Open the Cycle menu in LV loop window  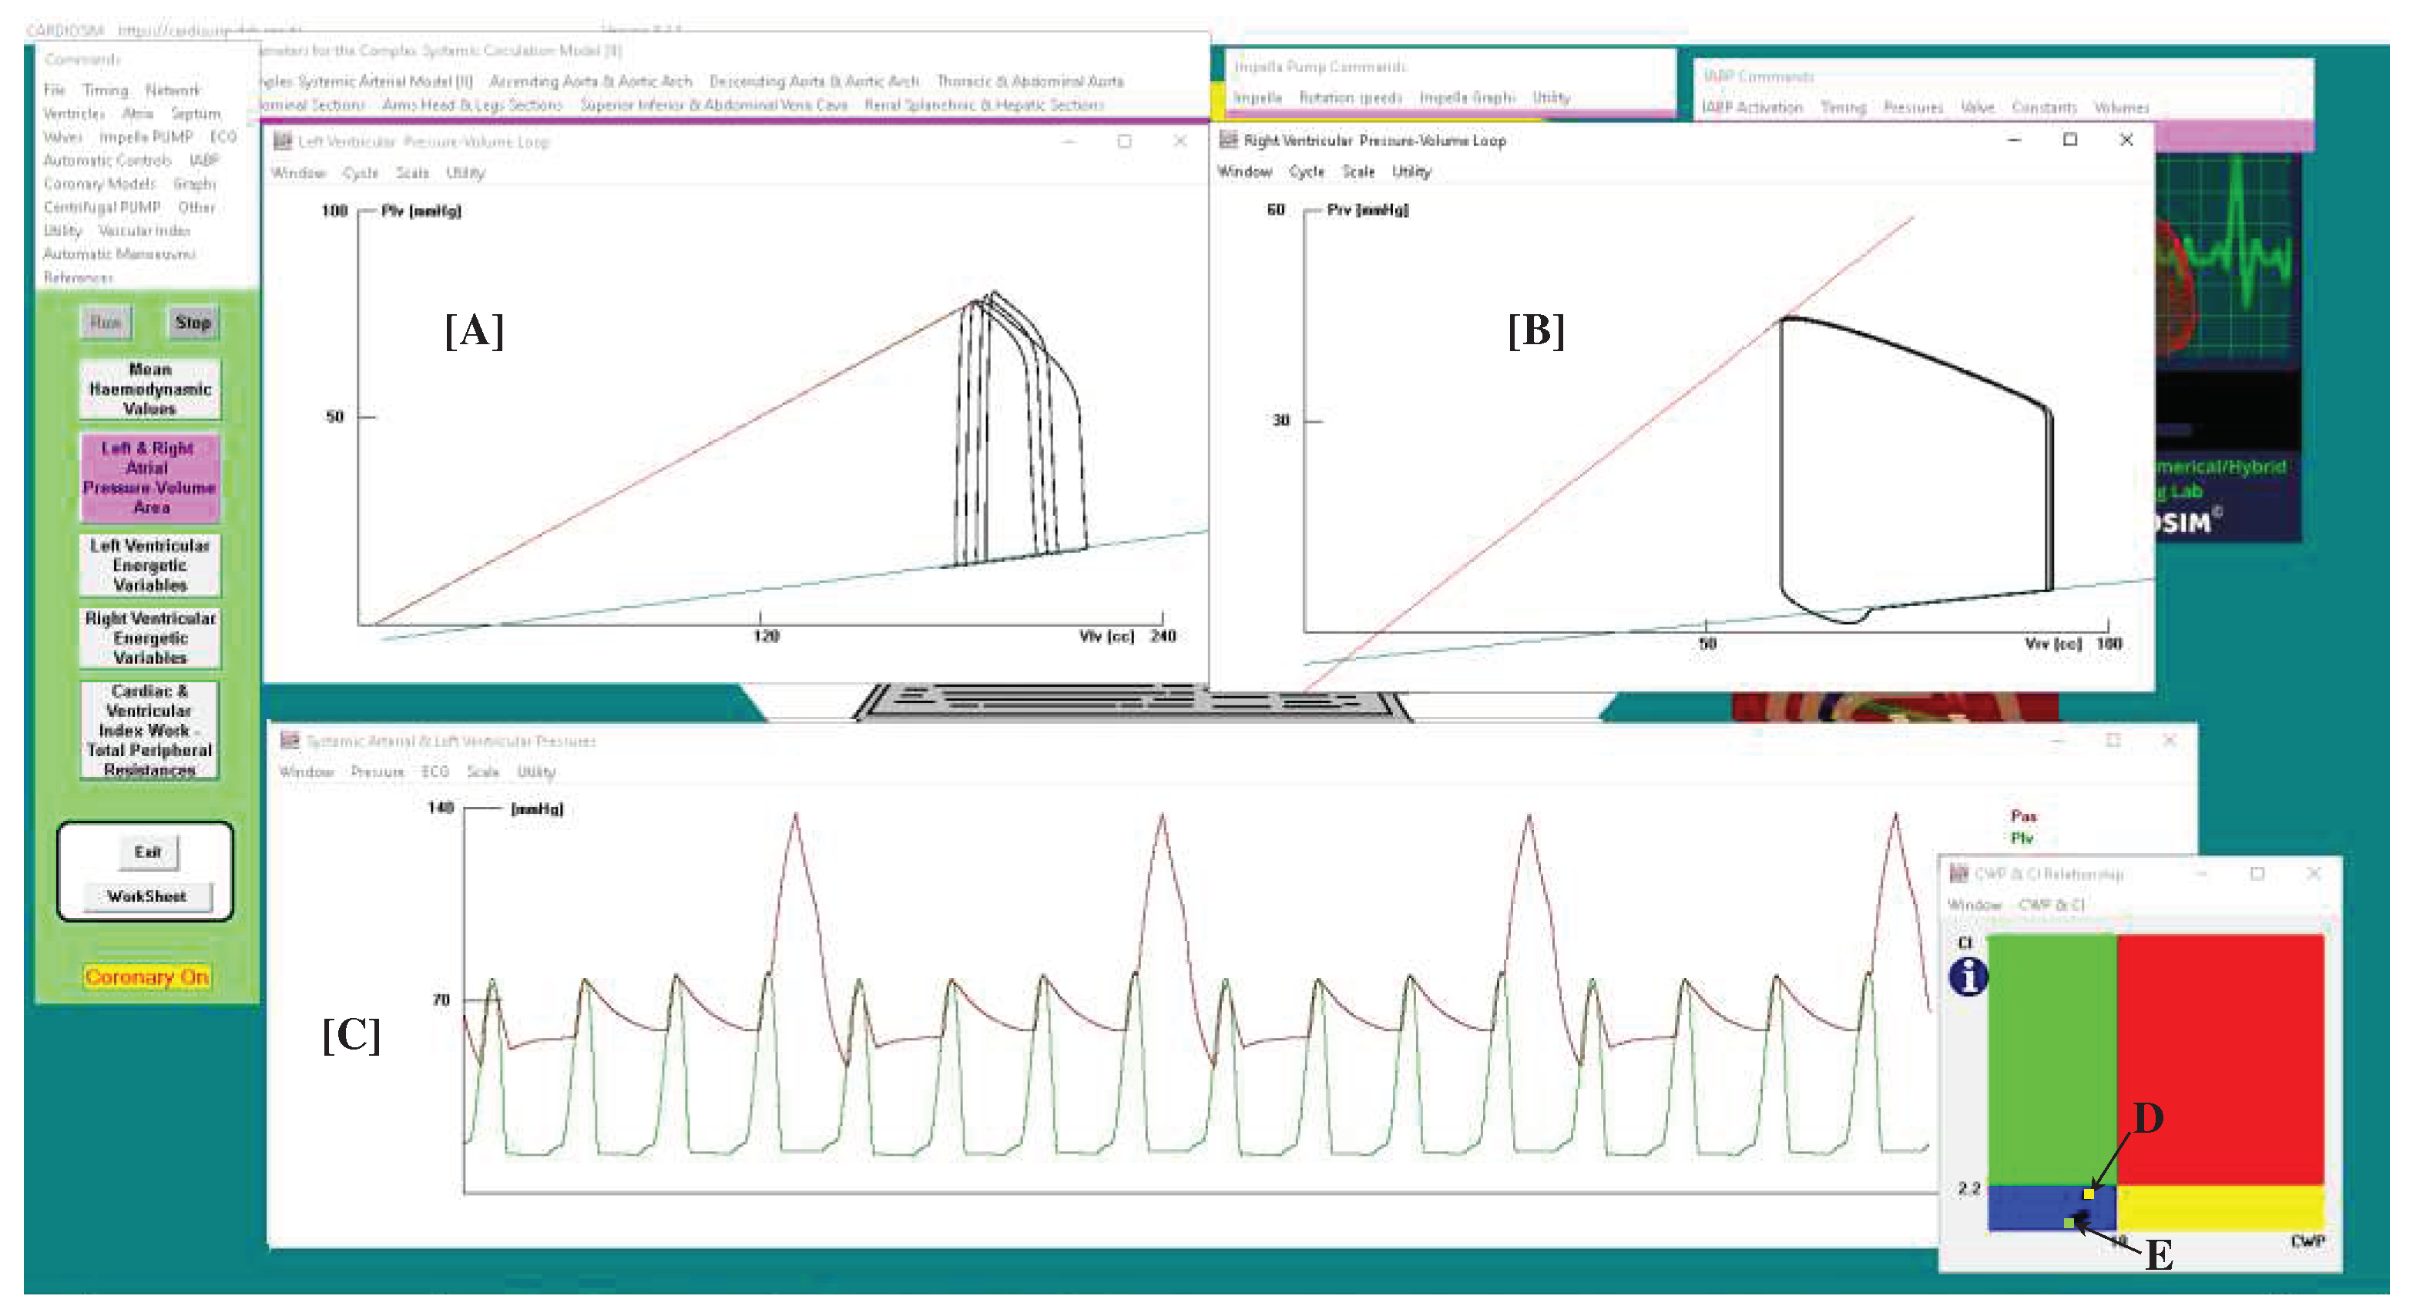click(x=361, y=173)
